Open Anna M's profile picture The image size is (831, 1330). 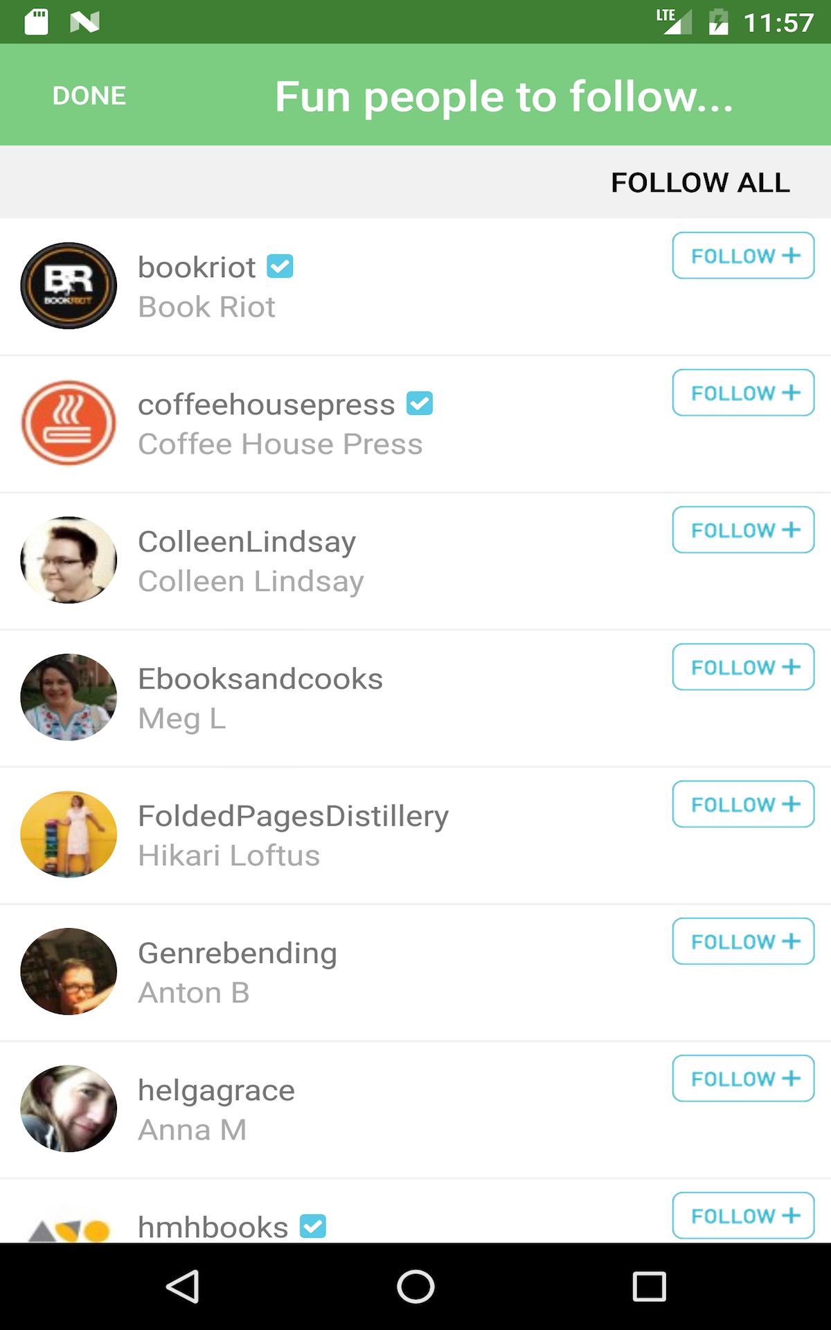click(68, 1108)
